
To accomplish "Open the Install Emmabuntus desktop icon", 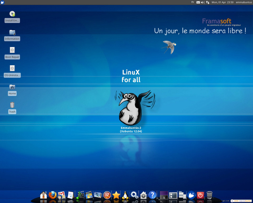I will point(12,14).
